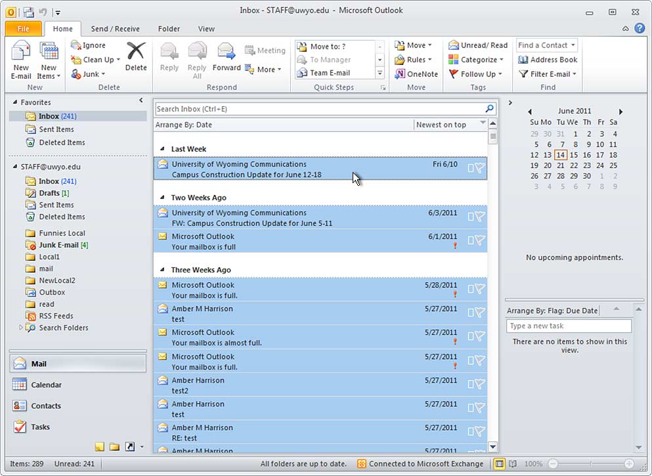
Task: Collapse the Favorites group
Action: [15, 102]
